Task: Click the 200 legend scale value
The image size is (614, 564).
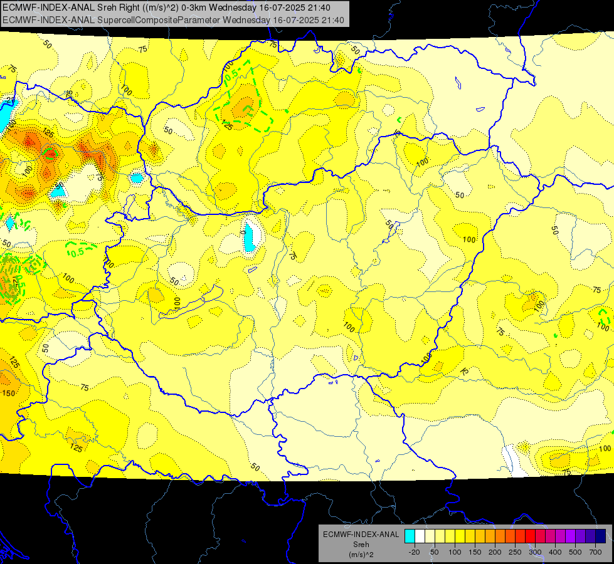Action: click(495, 552)
